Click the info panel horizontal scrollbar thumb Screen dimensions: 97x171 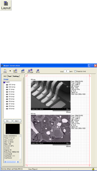11,162
